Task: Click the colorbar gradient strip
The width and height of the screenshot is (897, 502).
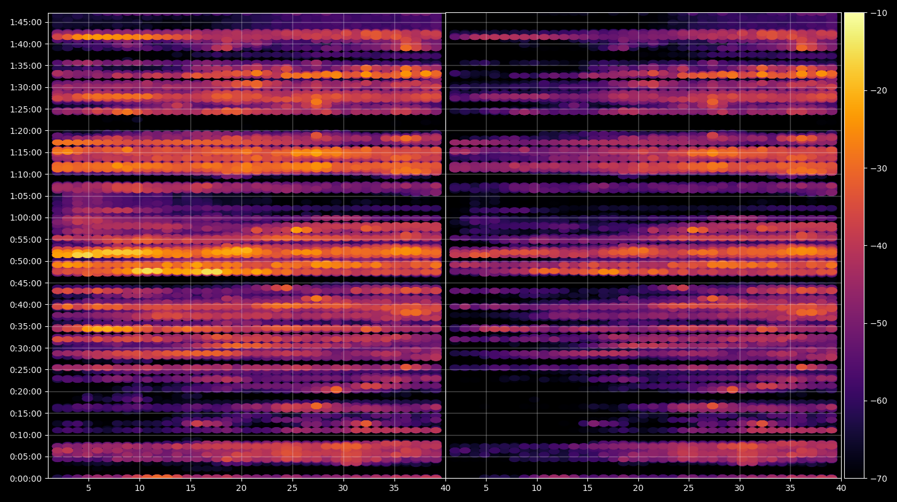Action: (x=854, y=245)
